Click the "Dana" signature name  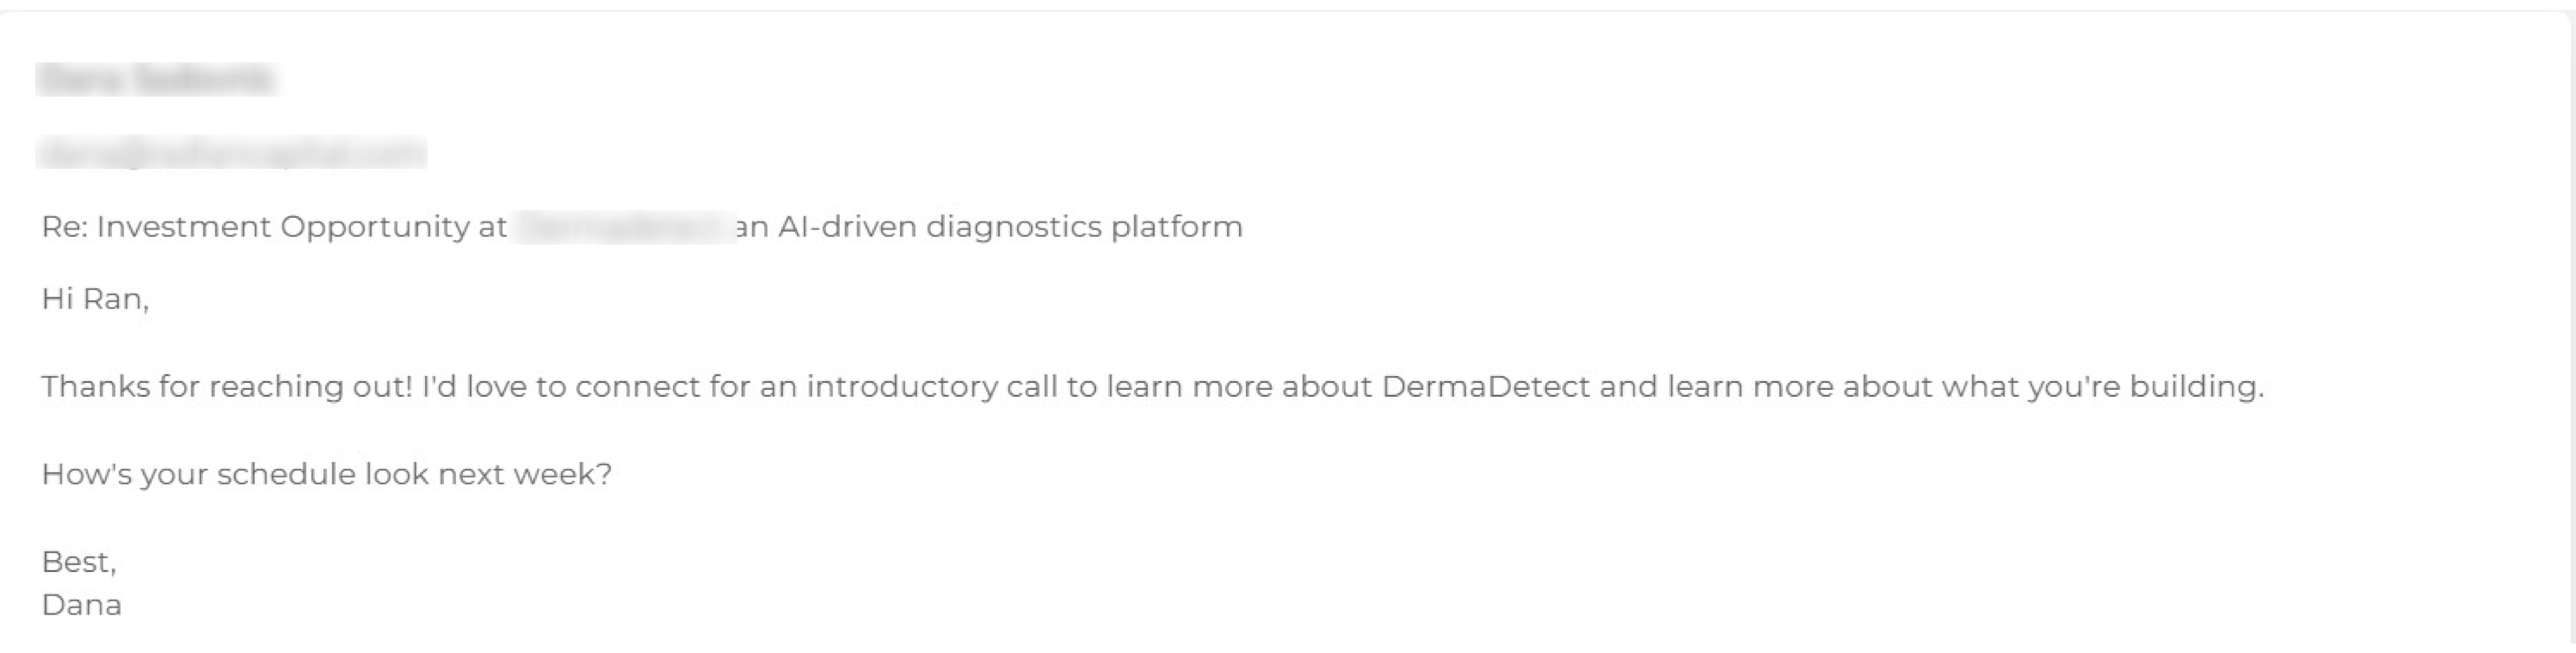coord(82,605)
